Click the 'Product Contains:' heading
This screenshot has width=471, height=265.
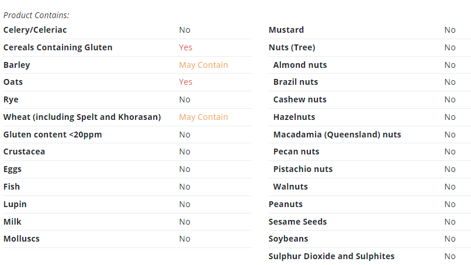[36, 15]
